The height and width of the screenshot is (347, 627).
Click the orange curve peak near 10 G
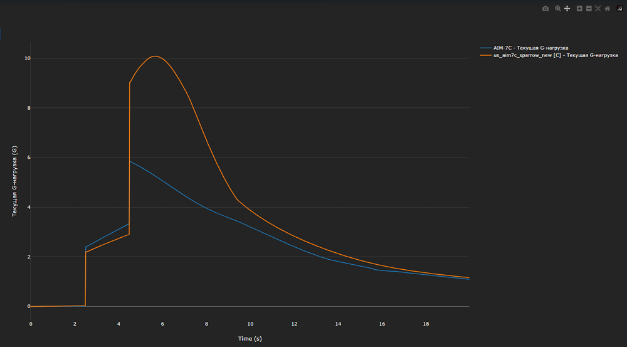click(x=155, y=56)
